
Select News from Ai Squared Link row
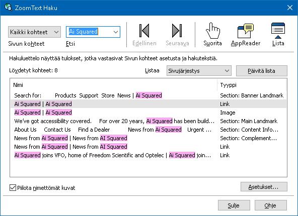coord(148,147)
